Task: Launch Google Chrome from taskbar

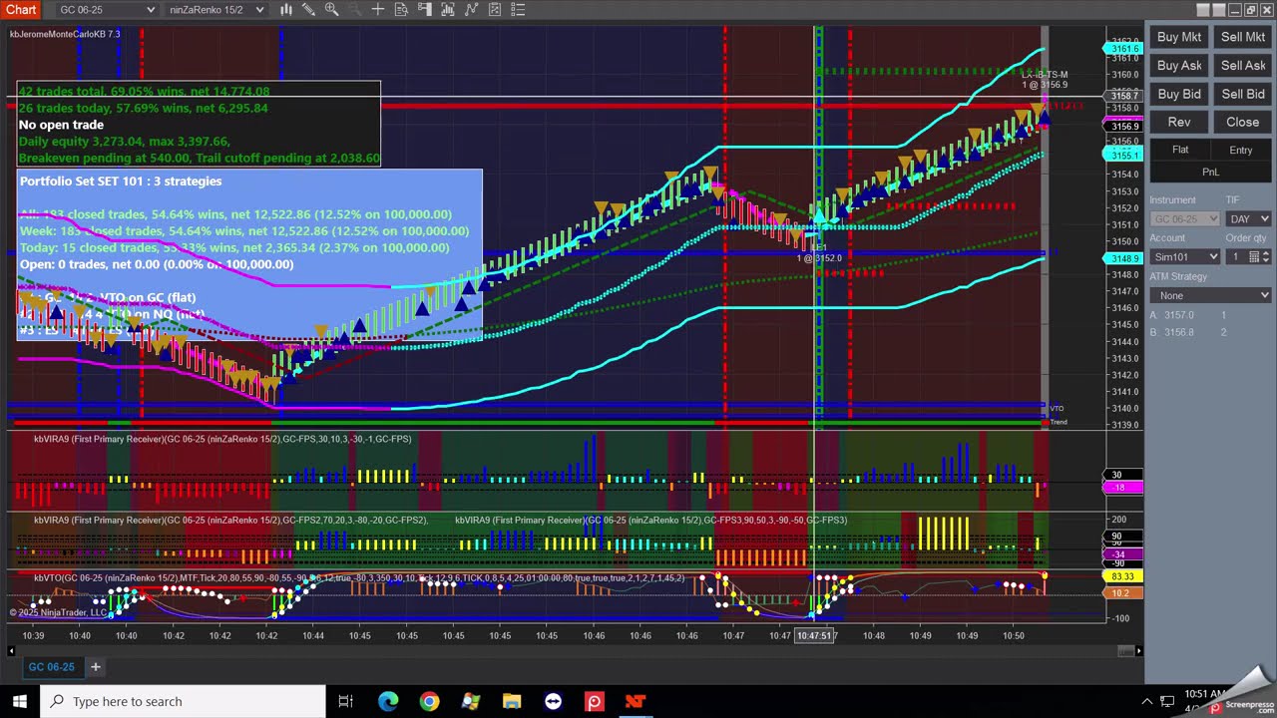Action: point(429,701)
